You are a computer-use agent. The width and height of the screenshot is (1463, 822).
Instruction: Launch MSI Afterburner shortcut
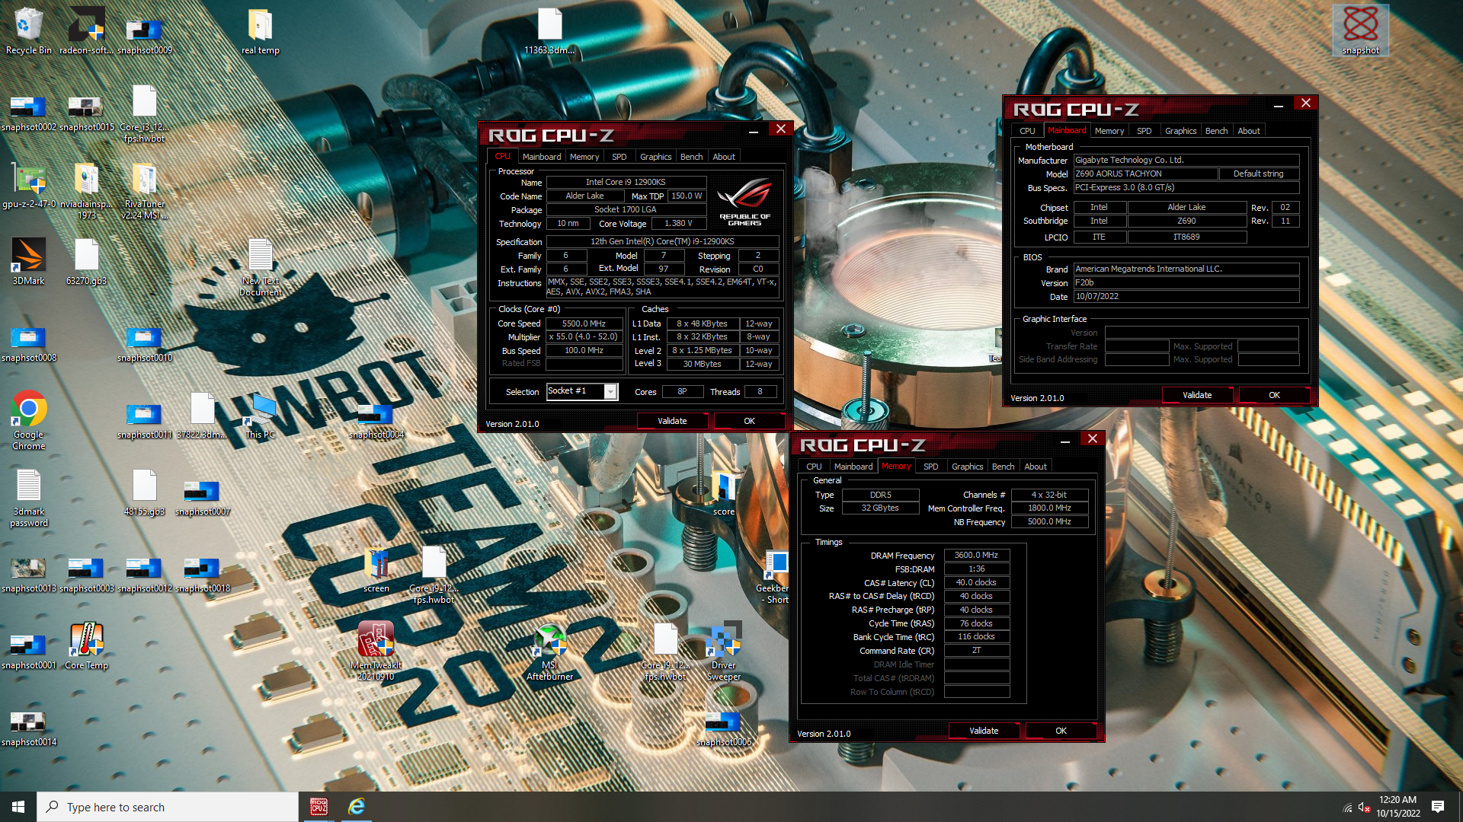pos(549,651)
